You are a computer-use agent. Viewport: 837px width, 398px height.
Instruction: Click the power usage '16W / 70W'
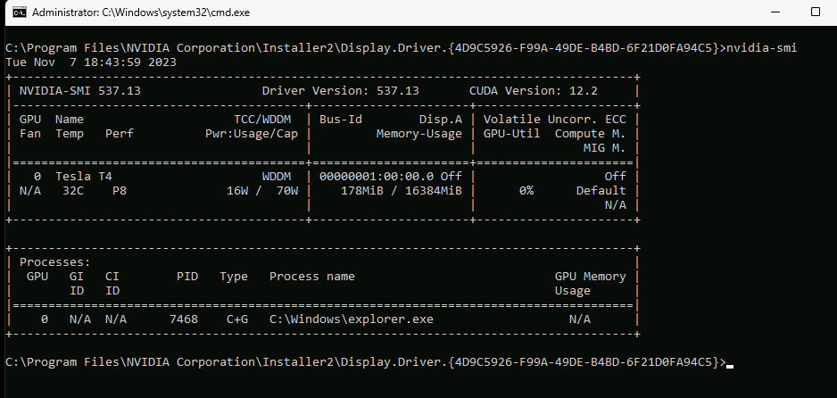[262, 190]
